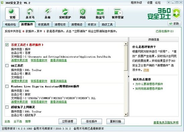Open the 查看免责及隐私声明 link
Image resolution: width=184 pixels, height=132 pixels.
pos(166,123)
